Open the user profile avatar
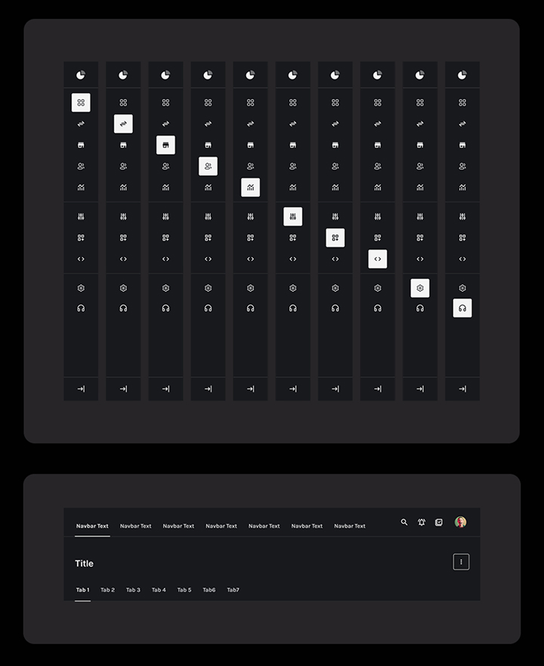 click(460, 522)
